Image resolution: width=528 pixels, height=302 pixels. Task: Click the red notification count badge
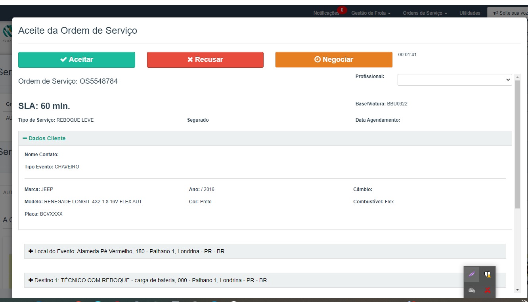pyautogui.click(x=342, y=10)
